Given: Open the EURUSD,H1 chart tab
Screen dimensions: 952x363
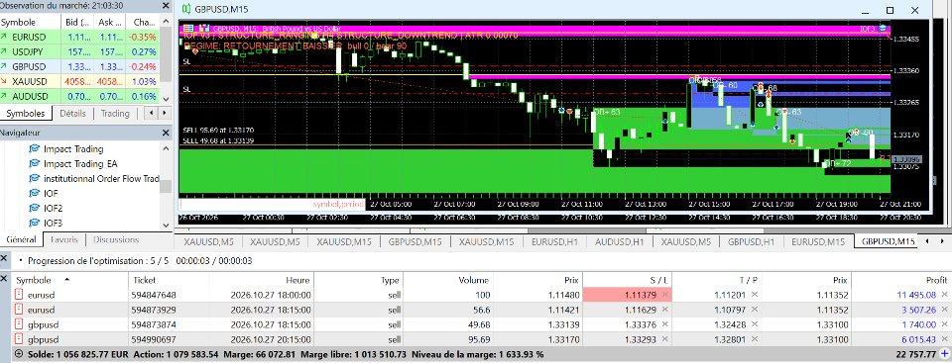Looking at the screenshot, I should pos(555,241).
